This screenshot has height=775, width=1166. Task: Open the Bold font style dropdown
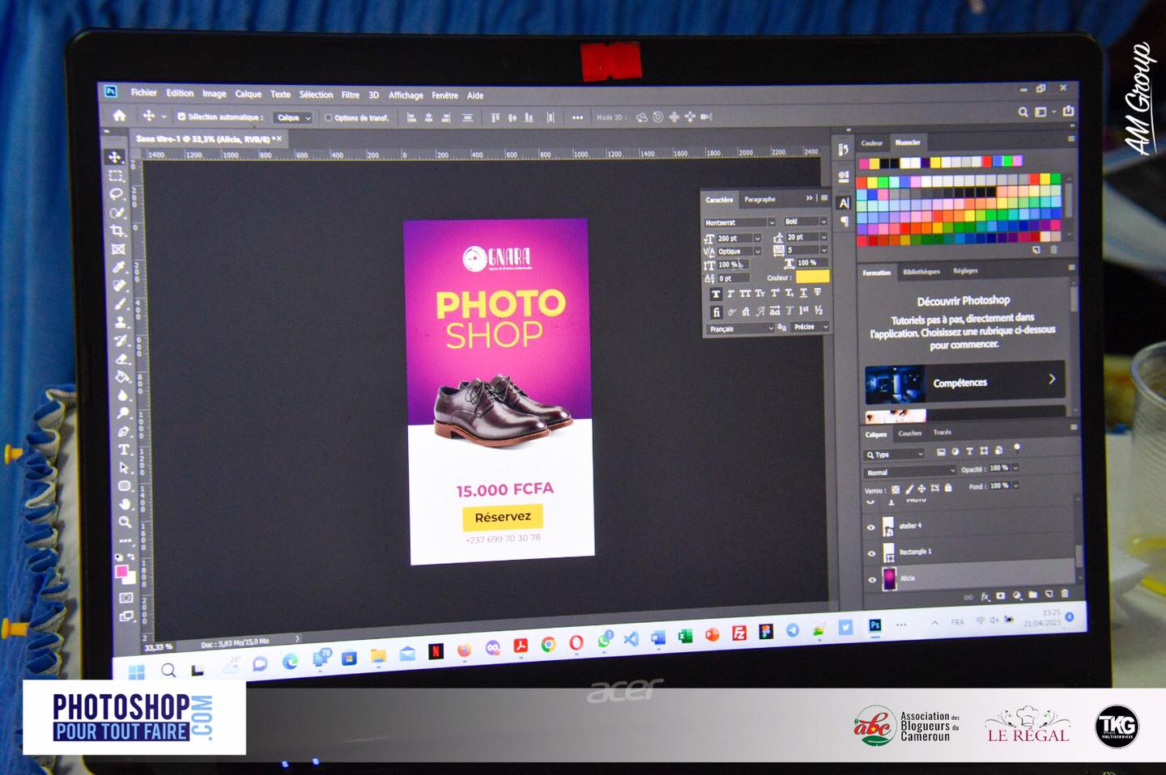[x=805, y=222]
